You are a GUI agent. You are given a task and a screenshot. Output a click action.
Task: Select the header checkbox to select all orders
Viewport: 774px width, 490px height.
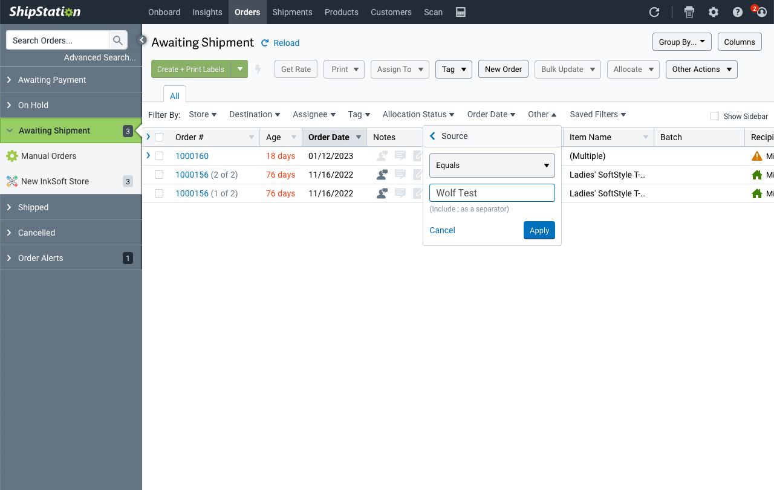159,137
